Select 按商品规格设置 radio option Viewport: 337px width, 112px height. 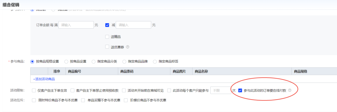click(32, 61)
